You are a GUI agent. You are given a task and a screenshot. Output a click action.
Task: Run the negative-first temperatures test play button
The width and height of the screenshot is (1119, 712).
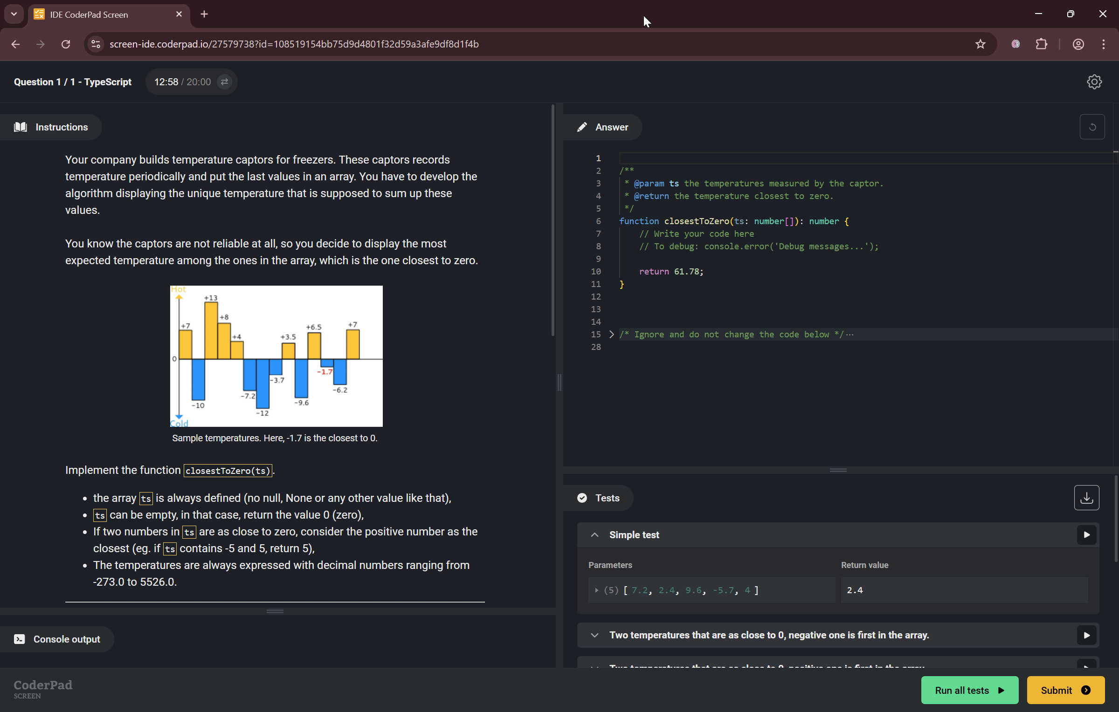pyautogui.click(x=1086, y=635)
